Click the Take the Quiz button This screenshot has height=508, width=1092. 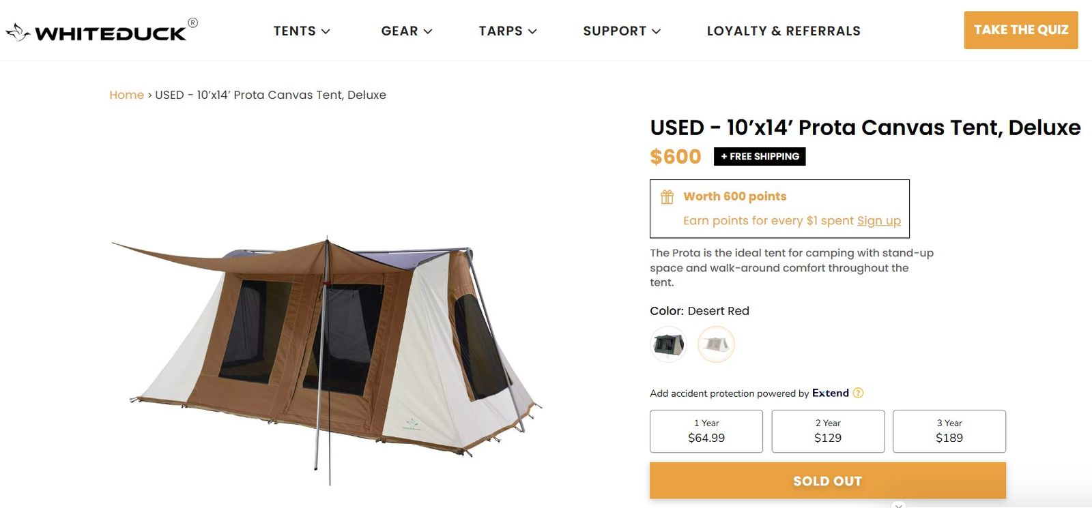[1020, 30]
